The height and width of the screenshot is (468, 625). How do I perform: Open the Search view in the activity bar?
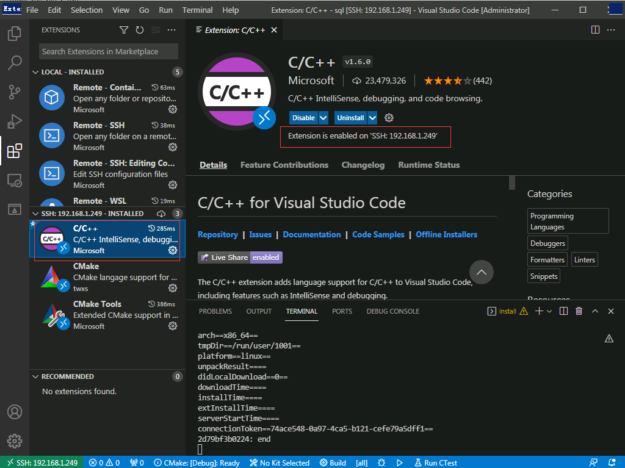point(15,63)
